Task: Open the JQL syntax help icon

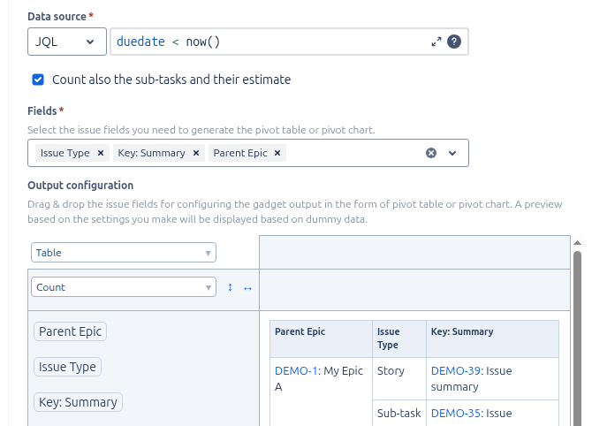Action: pos(454,42)
